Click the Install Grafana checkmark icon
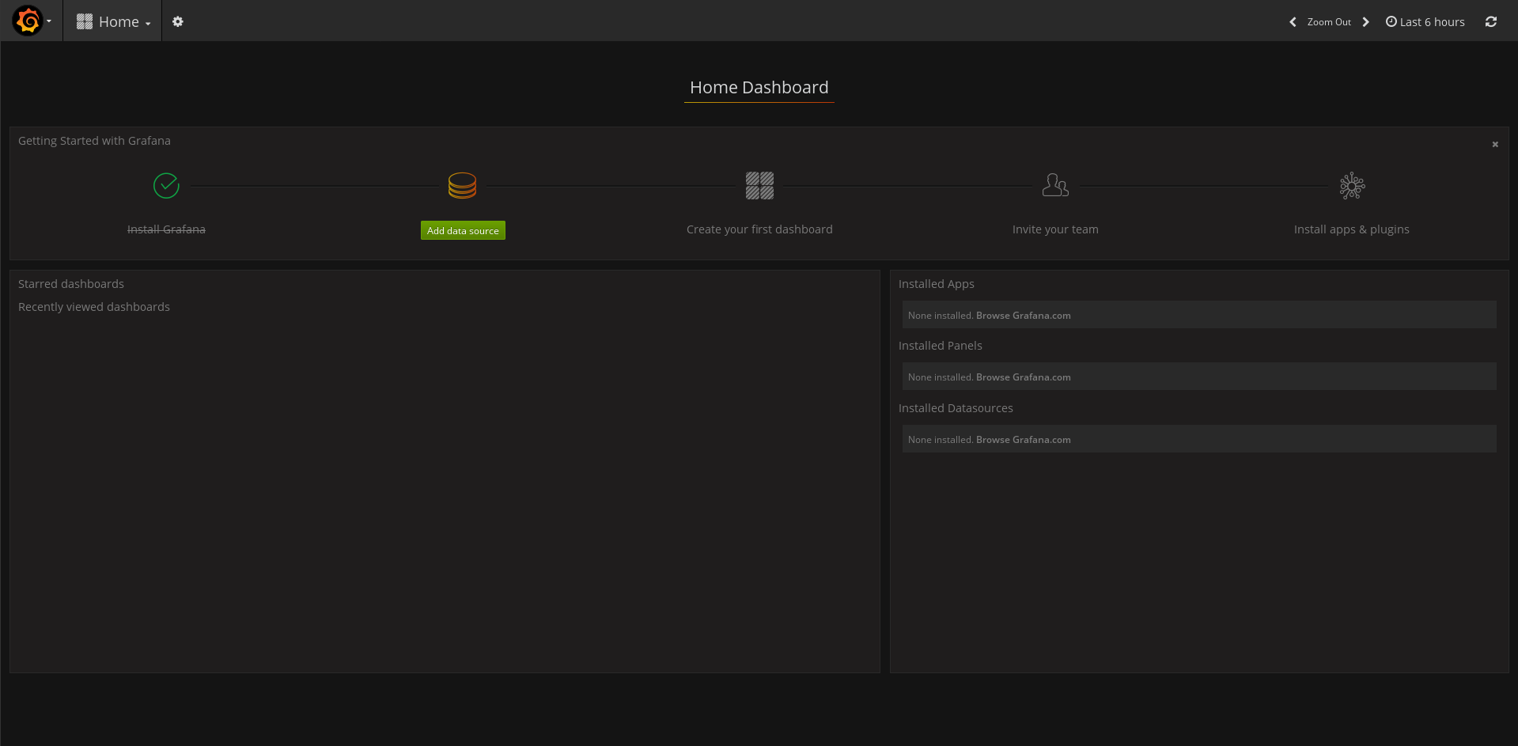 pyautogui.click(x=166, y=186)
